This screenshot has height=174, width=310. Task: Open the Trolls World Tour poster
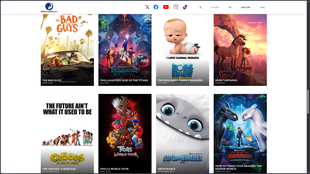coord(125,133)
